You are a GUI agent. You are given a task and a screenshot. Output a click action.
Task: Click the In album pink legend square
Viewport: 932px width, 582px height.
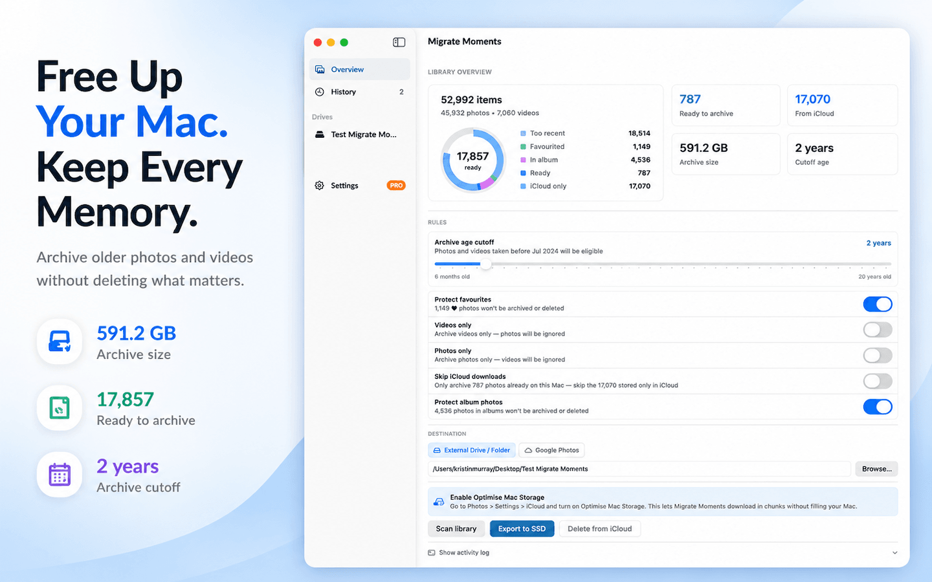(523, 160)
